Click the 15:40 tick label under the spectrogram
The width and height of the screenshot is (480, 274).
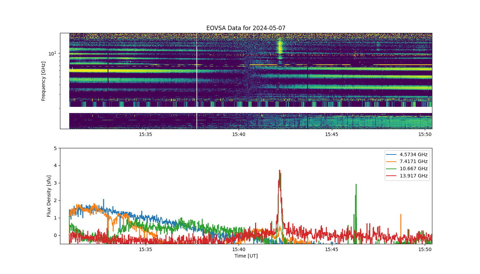click(239, 135)
